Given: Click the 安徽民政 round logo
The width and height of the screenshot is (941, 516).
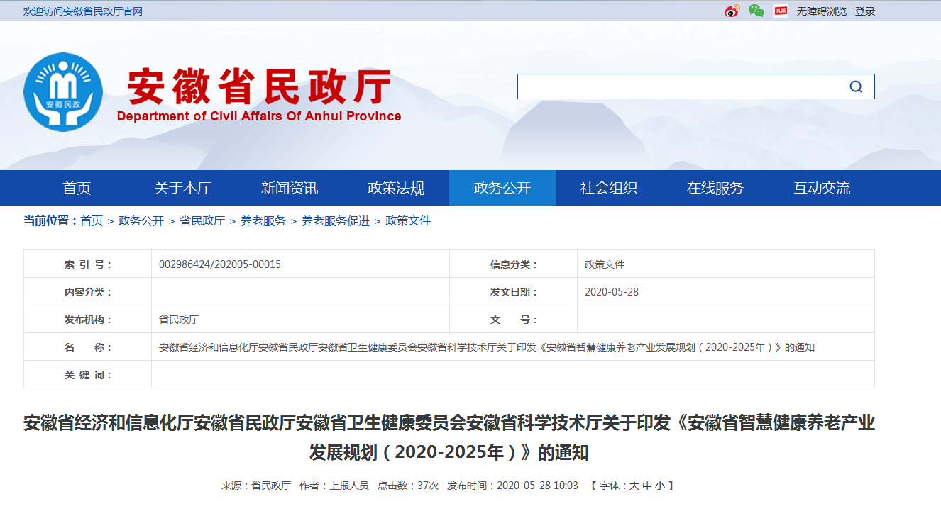Looking at the screenshot, I should click(x=63, y=92).
